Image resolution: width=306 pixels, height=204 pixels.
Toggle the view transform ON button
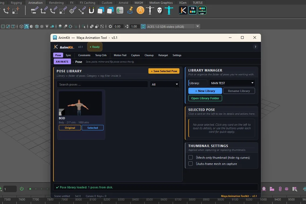143,26
